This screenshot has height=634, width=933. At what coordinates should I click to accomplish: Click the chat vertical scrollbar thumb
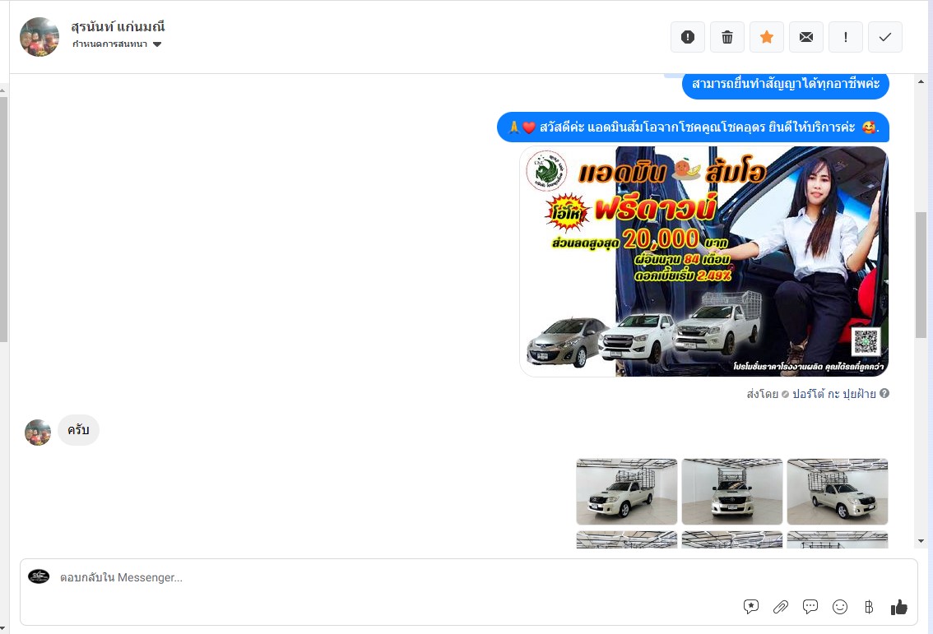[921, 275]
